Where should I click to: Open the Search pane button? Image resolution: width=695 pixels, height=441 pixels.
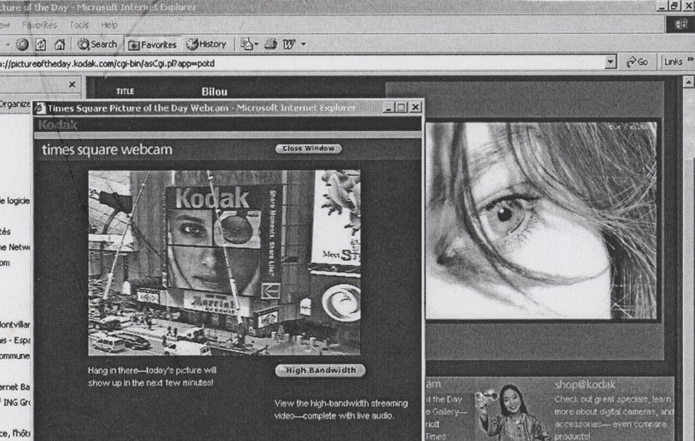pyautogui.click(x=97, y=45)
